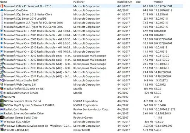Click the 472 MB size value

tap(148, 101)
